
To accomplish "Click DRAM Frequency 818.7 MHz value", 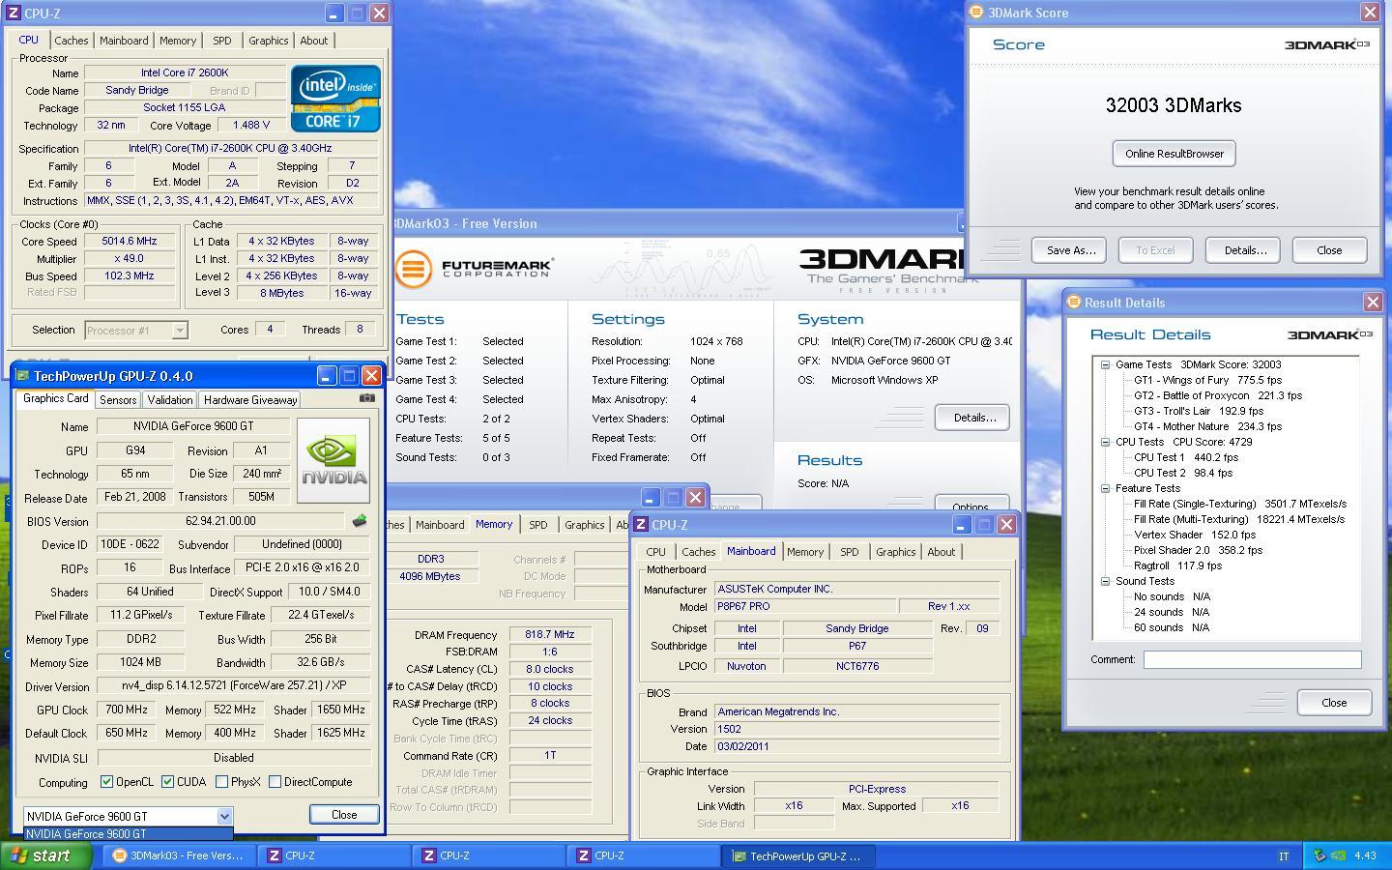I will point(550,635).
